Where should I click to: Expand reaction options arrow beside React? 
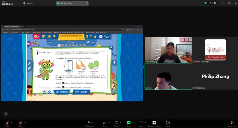point(120,122)
